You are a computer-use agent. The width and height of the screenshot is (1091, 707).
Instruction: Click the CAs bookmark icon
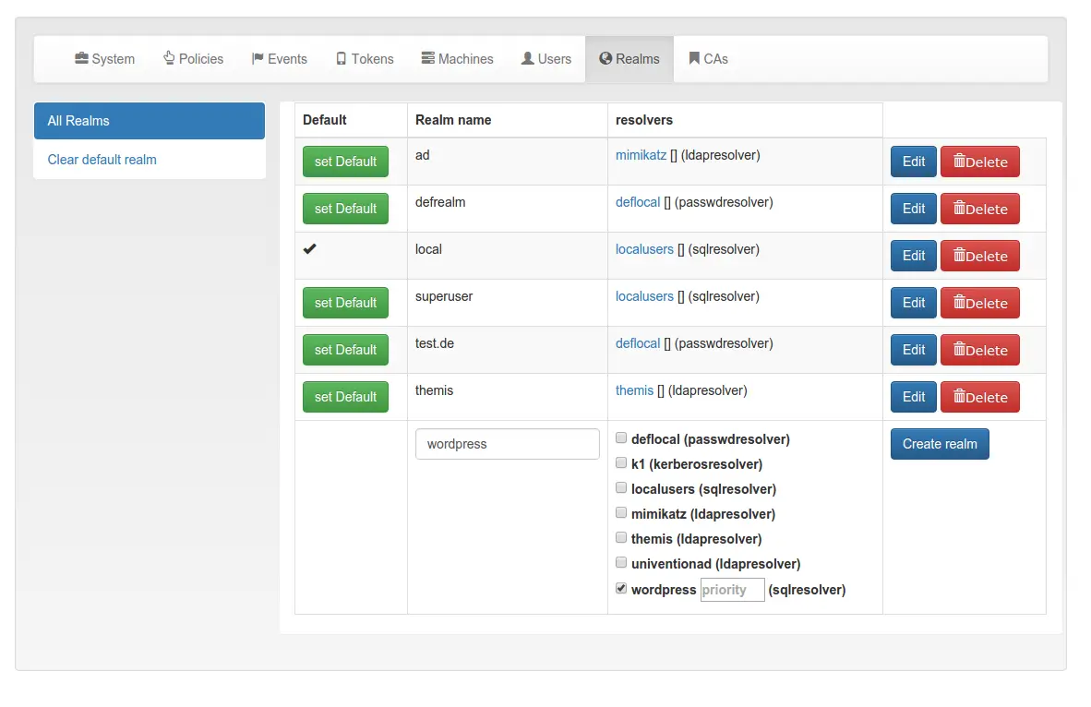pyautogui.click(x=694, y=58)
